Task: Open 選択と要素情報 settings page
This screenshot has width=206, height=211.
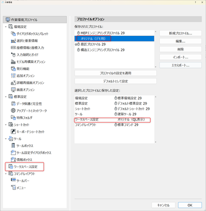Action: coord(24,41)
